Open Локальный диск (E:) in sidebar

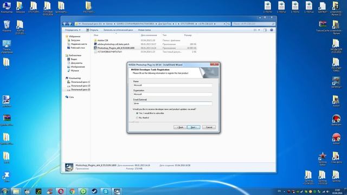click(80, 89)
